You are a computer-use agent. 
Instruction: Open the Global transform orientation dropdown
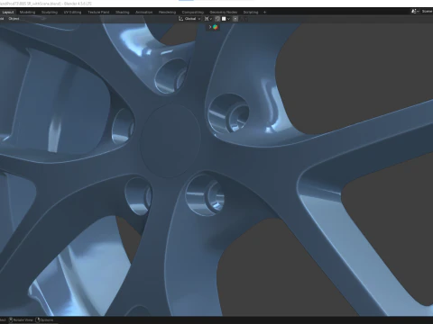[x=189, y=19]
